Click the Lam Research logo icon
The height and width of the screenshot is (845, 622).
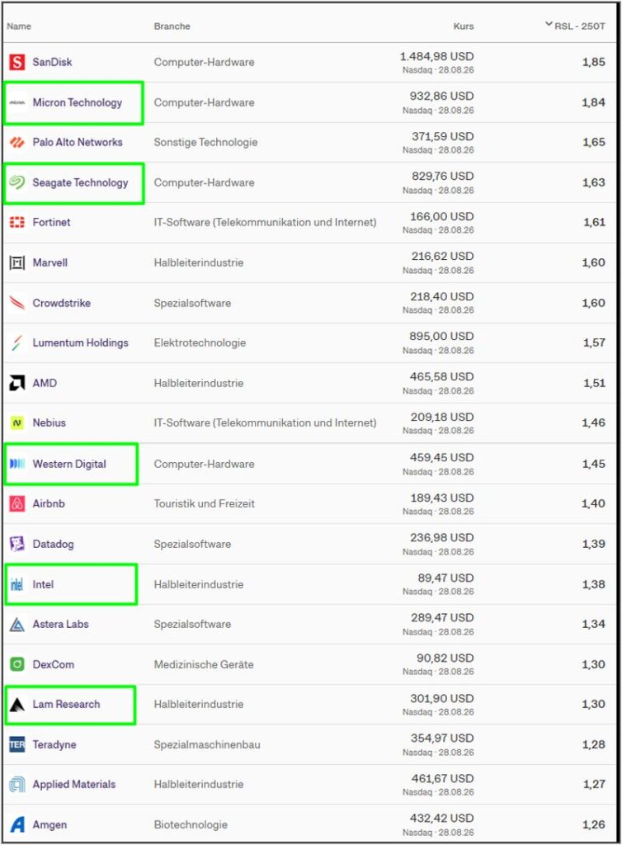pyautogui.click(x=17, y=705)
